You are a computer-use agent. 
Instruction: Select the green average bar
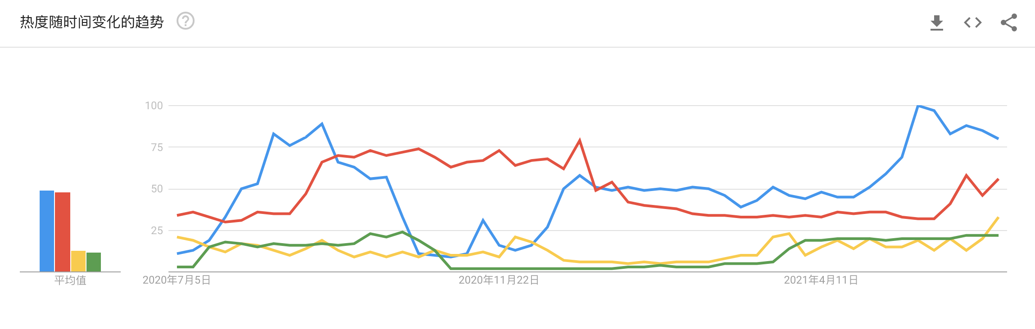coord(94,262)
